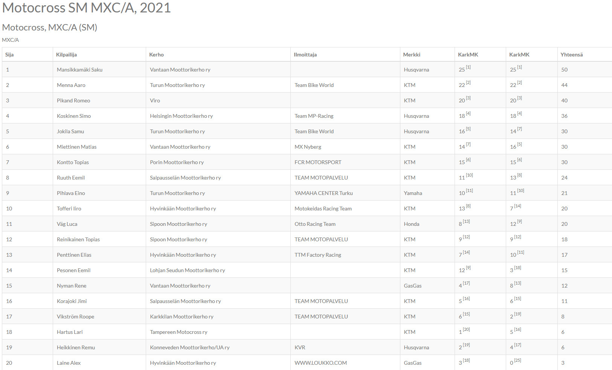Click total 40 in Pikand Romeo's row
The image size is (612, 370).
[x=564, y=100]
